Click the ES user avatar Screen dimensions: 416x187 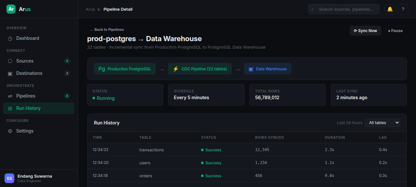click(x=9, y=178)
